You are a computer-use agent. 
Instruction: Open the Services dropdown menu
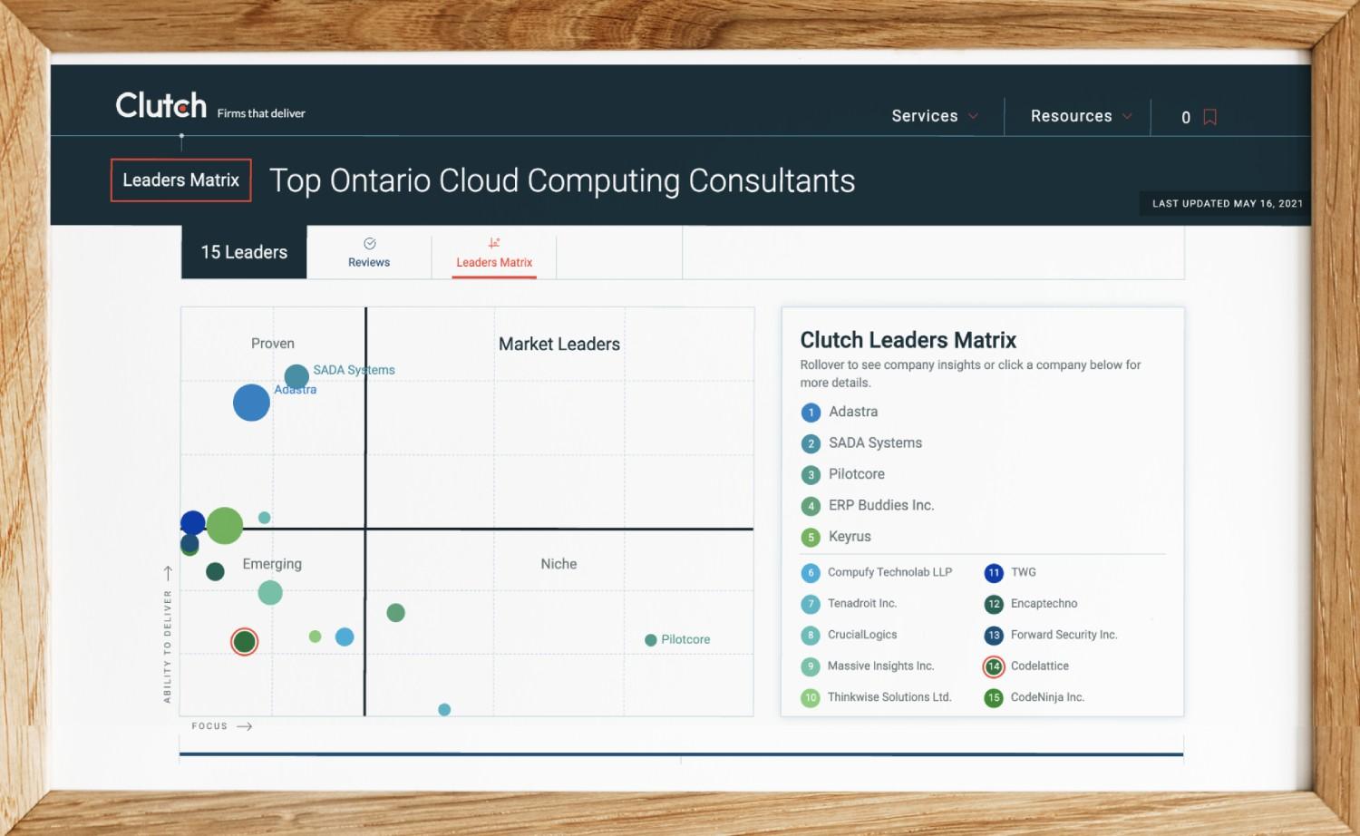tap(935, 116)
